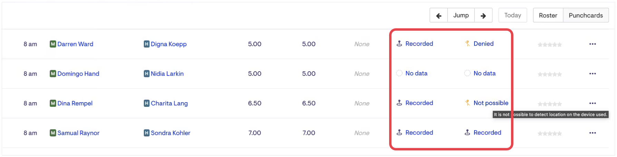617x157 pixels.
Task: Click the first No data status for Domingo Hand
Action: 416,73
